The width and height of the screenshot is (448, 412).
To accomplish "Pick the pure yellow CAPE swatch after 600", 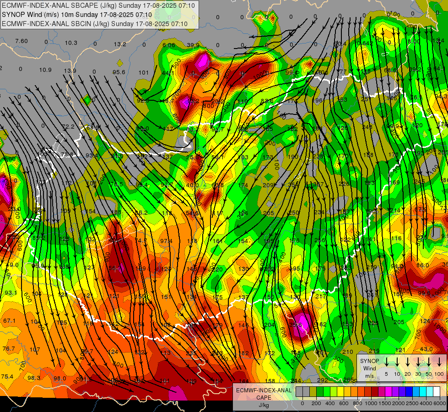I will [x=340, y=392].
